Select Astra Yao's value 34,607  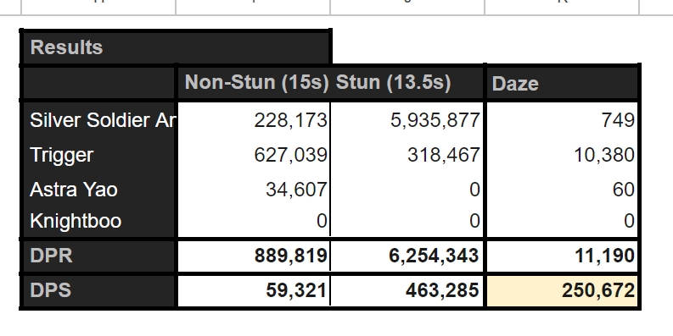click(254, 190)
